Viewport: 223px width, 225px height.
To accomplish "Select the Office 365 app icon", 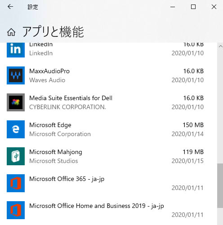I will click(16, 183).
